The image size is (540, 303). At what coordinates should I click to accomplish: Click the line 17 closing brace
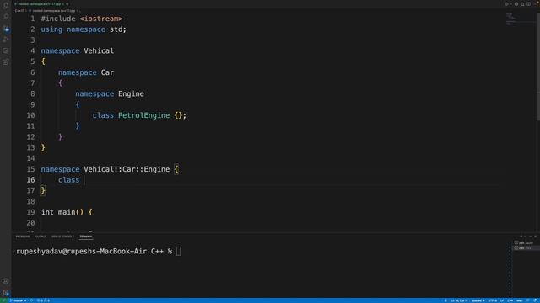(x=43, y=190)
